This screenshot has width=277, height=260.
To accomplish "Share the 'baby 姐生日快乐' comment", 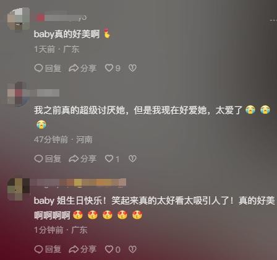I will pyautogui.click(x=82, y=249).
